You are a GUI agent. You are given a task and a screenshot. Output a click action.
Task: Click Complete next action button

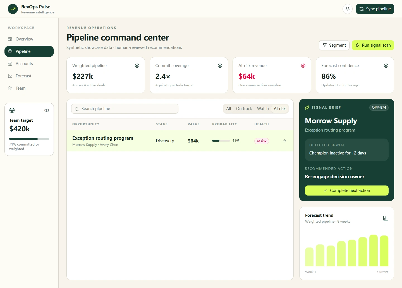(x=347, y=191)
